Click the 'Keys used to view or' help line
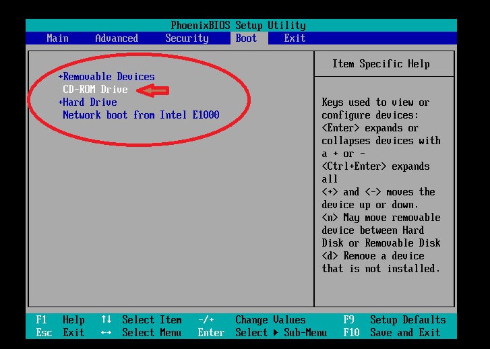The image size is (490, 349). [x=376, y=102]
